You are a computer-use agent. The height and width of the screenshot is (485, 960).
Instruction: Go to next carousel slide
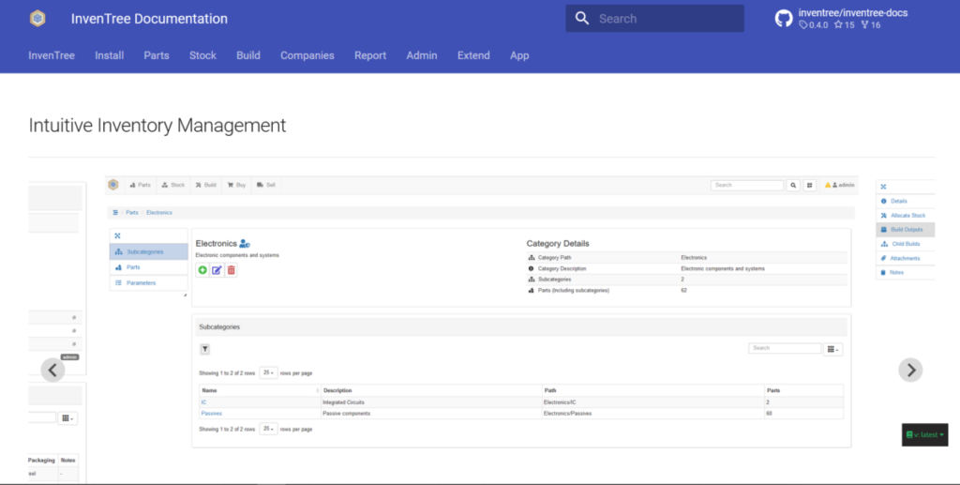(x=910, y=370)
